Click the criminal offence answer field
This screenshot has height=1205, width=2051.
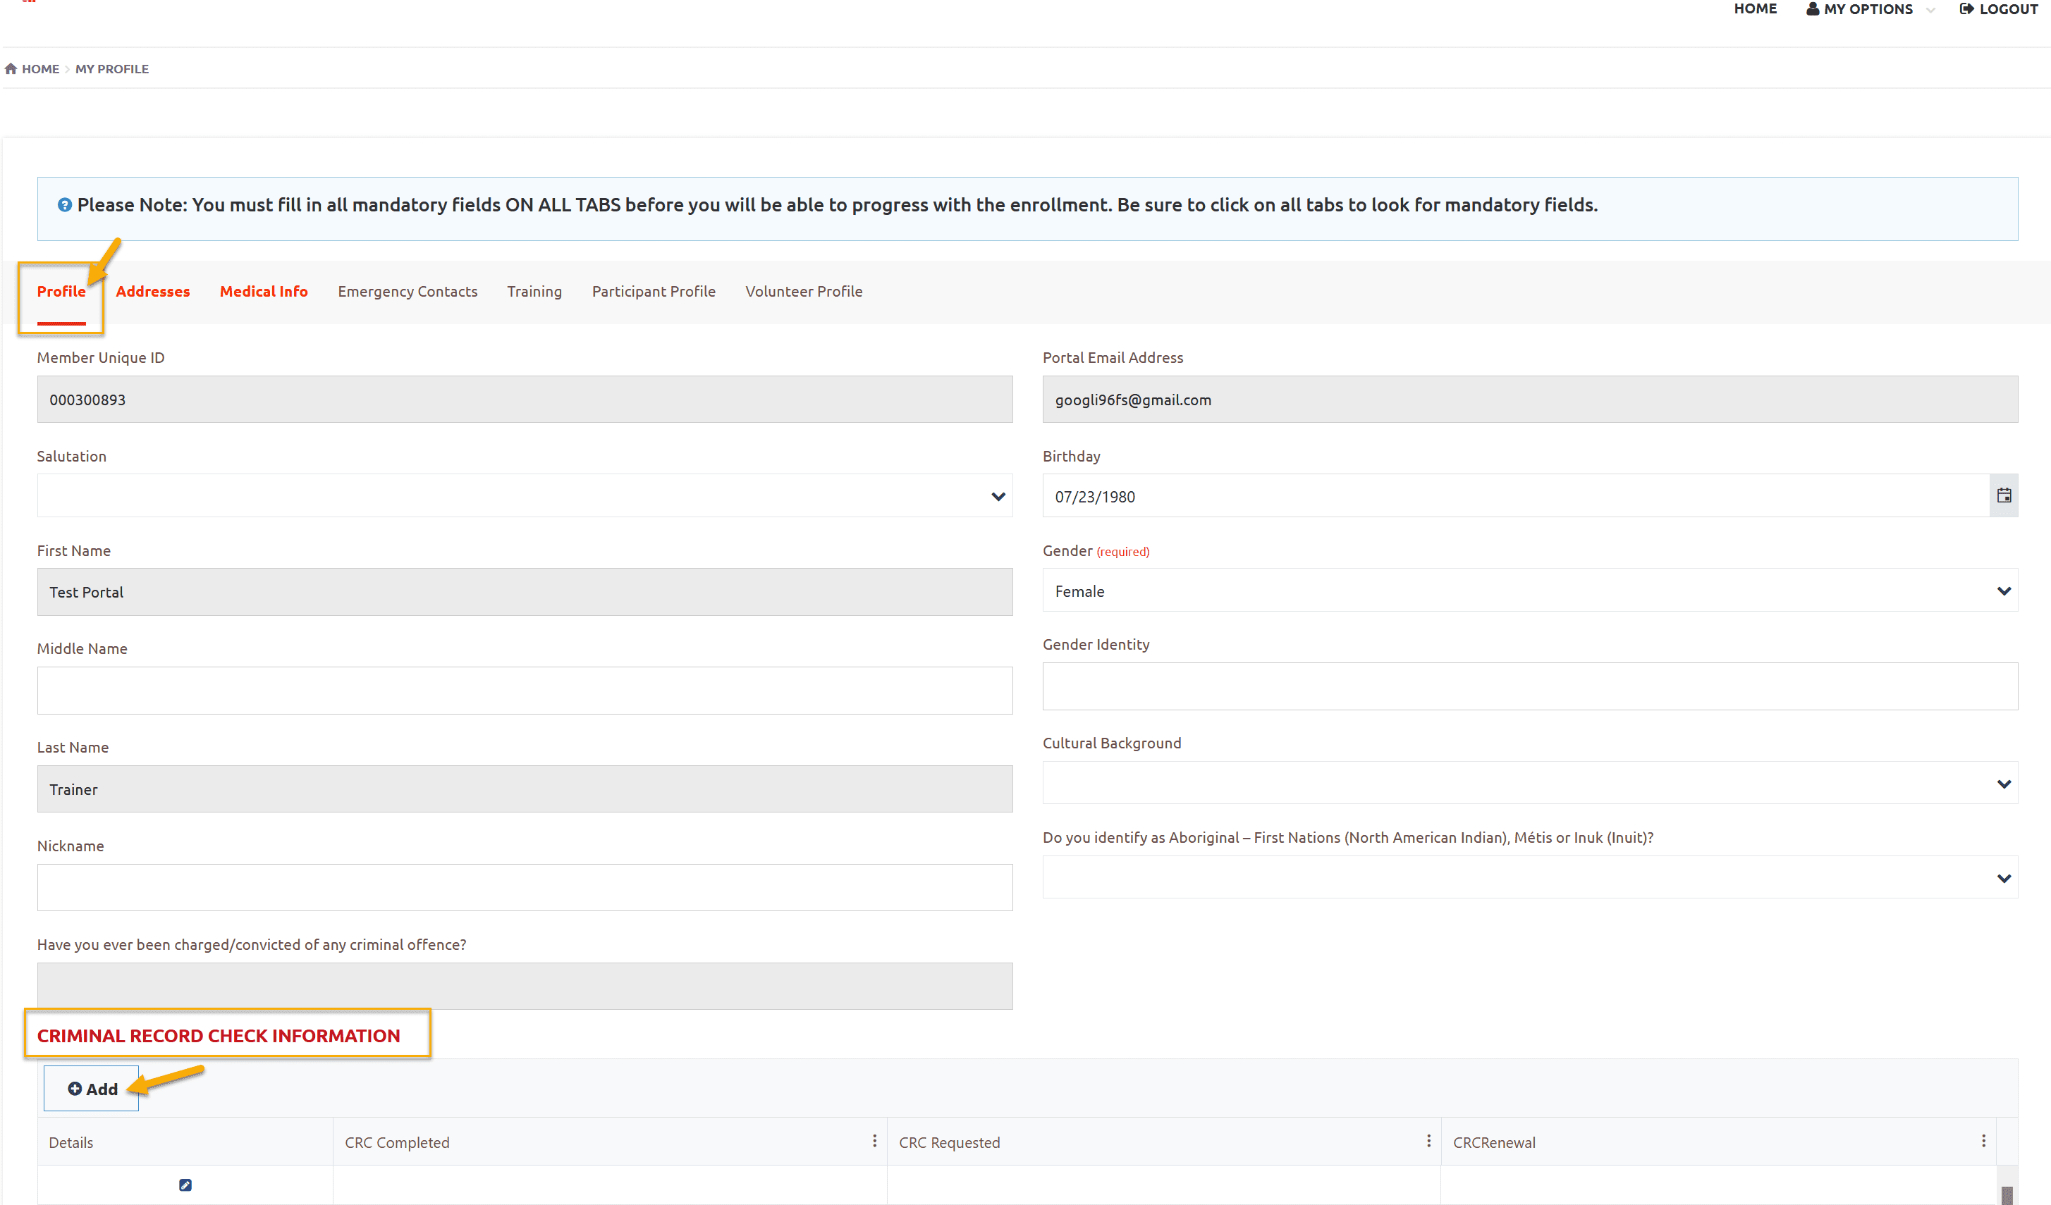(x=525, y=986)
